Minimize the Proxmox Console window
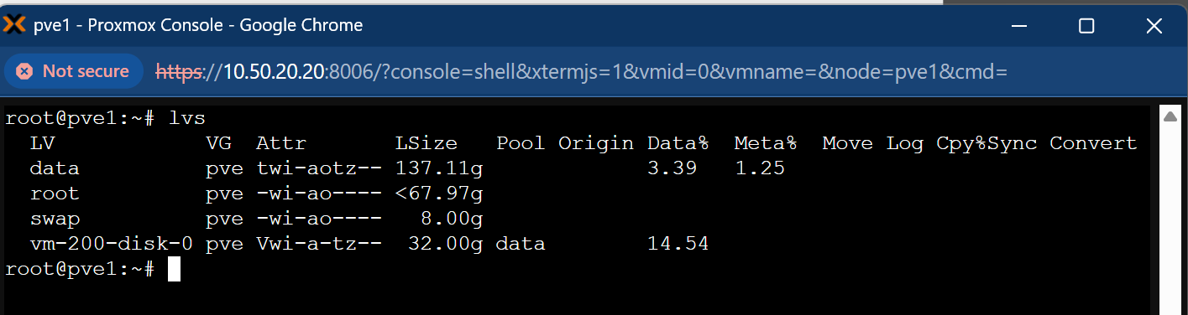The height and width of the screenshot is (315, 1188). coord(1024,26)
